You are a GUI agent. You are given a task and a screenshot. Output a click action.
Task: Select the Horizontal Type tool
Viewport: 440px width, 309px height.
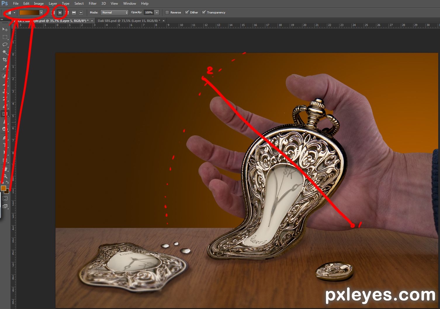click(5, 145)
